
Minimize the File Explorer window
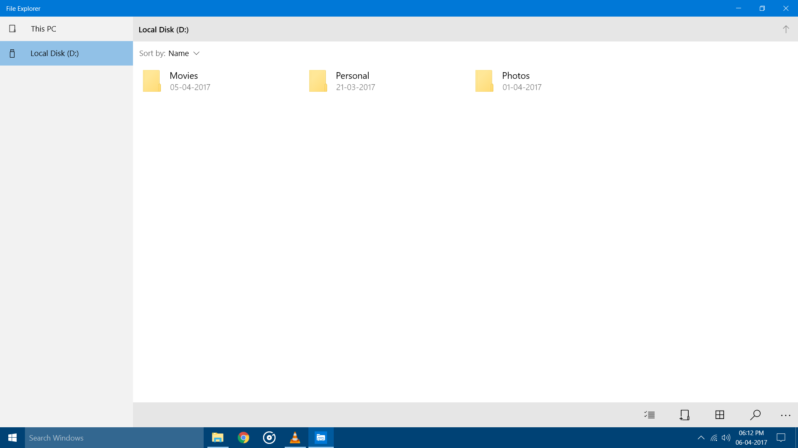(739, 8)
